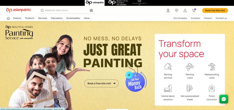Open the green chat support icon
The width and height of the screenshot is (234, 110).
click(x=224, y=99)
